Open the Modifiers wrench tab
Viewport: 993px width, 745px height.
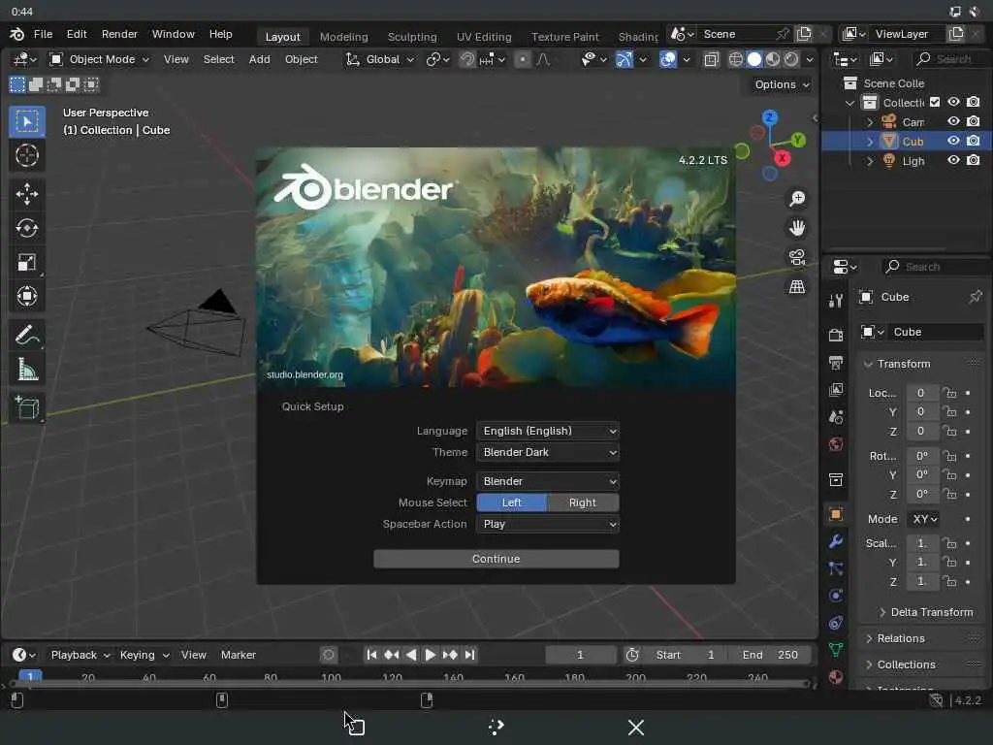point(836,541)
